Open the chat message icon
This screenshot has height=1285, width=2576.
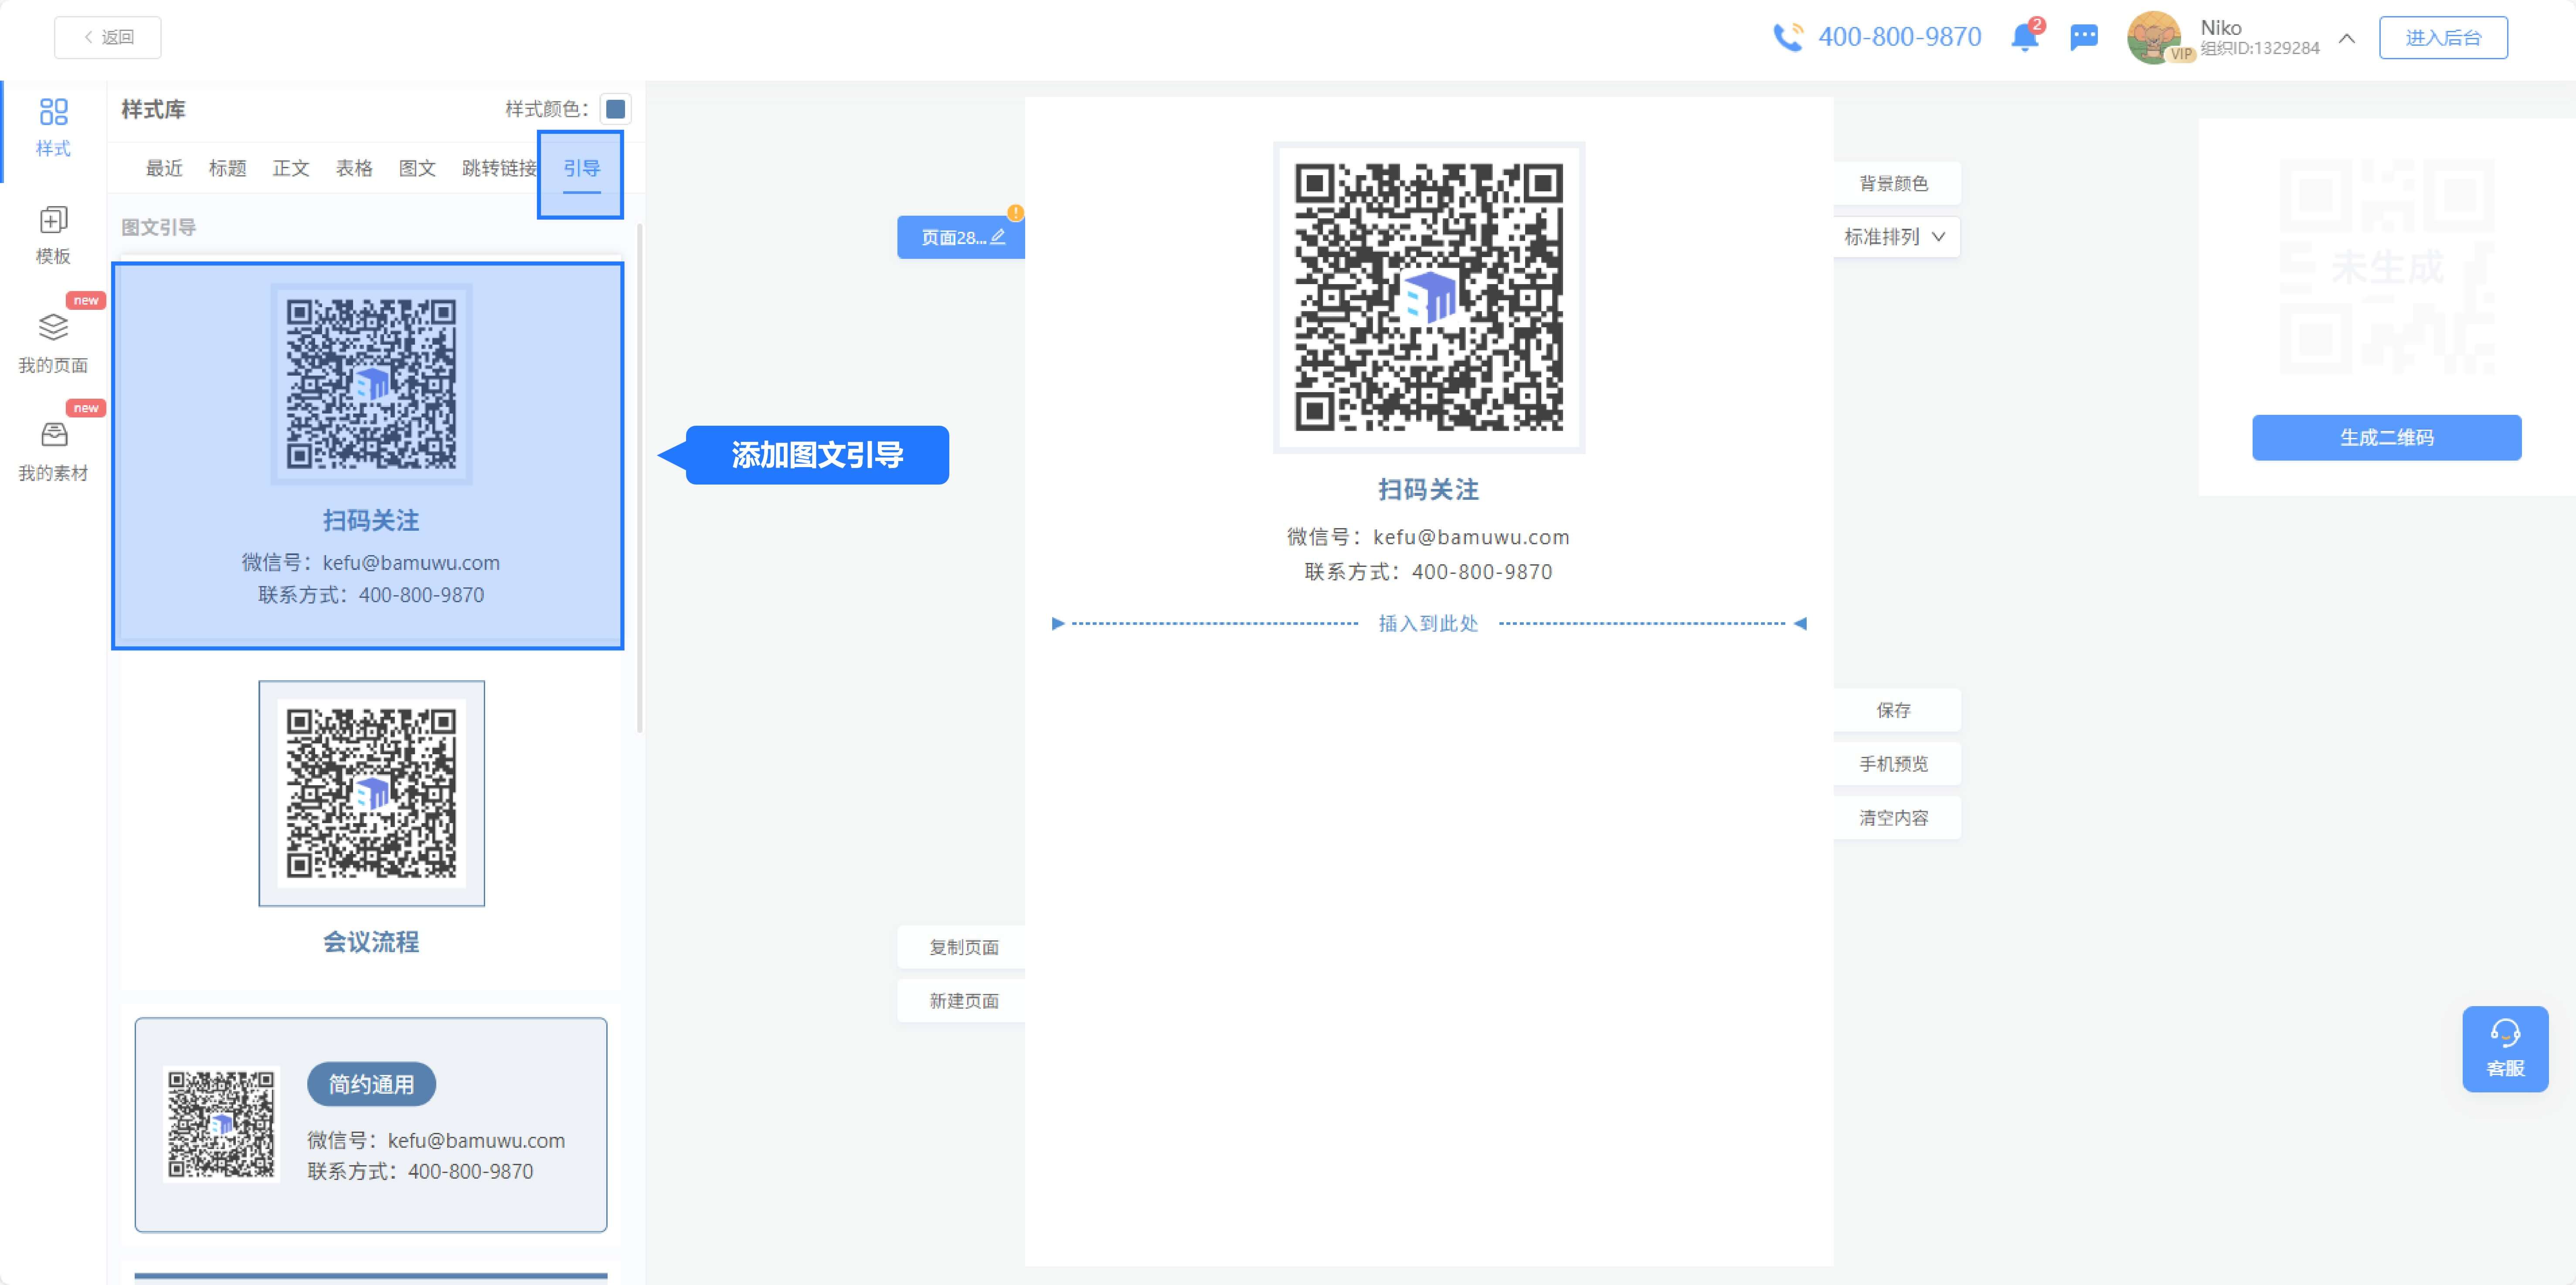coord(2084,38)
